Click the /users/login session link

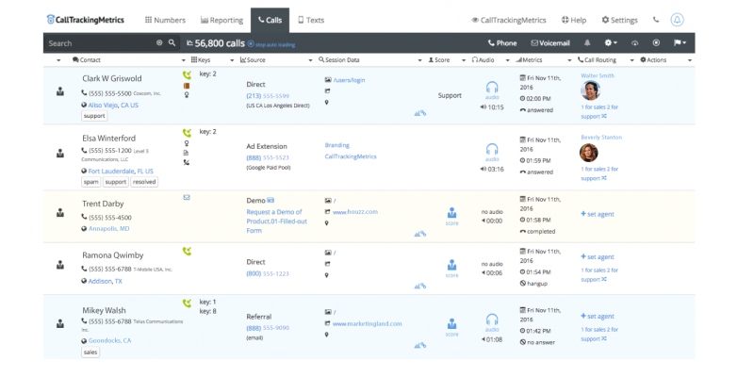(349, 80)
